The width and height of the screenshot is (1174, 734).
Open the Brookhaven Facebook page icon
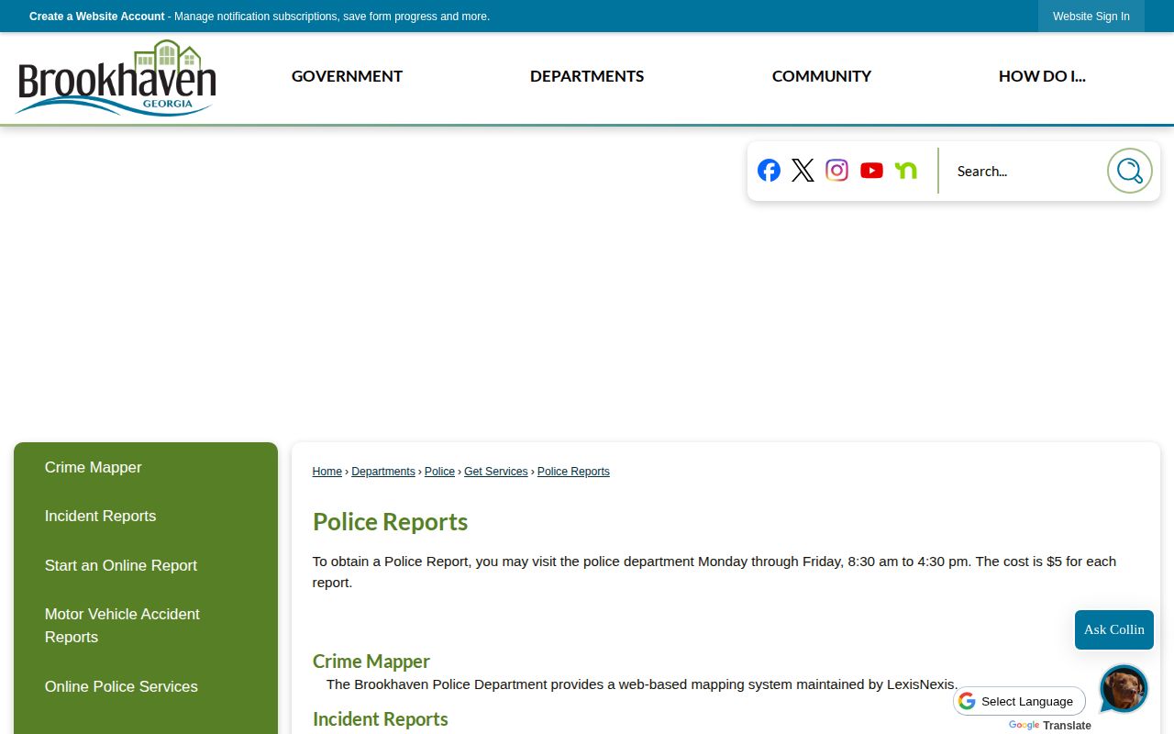coord(769,170)
